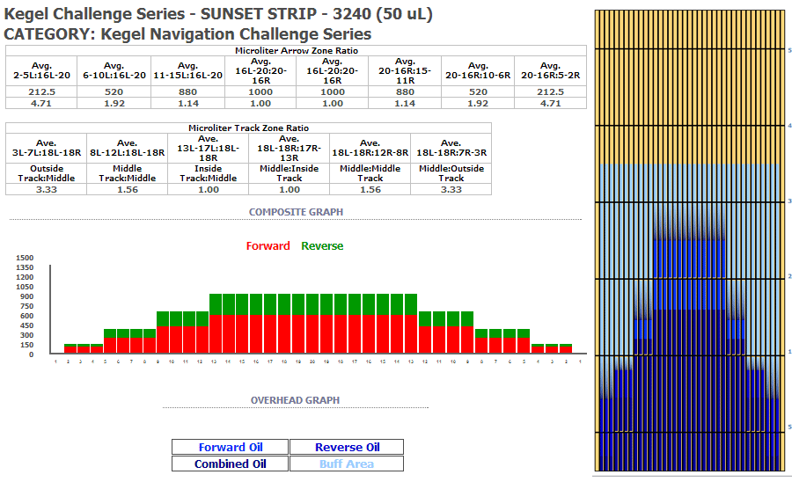
Task: Click the CATEGORY: Kegel Navigation Challenge Series line
Action: (x=187, y=34)
